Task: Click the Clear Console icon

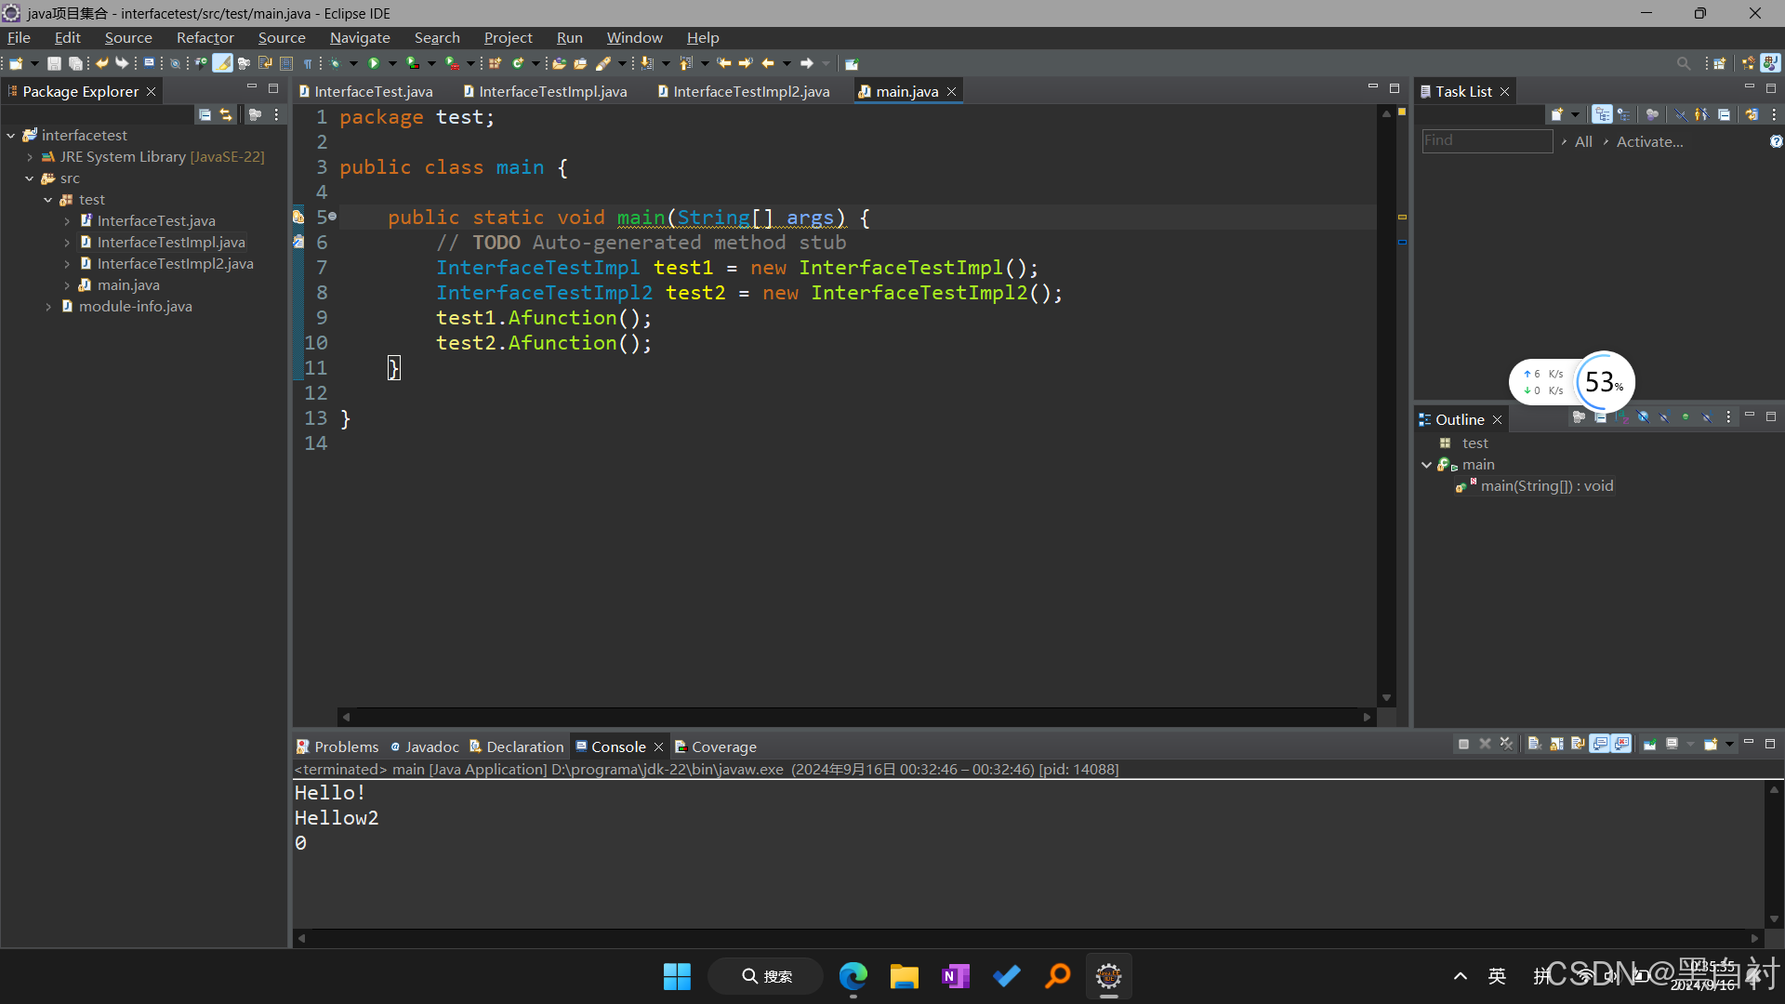Action: click(1534, 744)
